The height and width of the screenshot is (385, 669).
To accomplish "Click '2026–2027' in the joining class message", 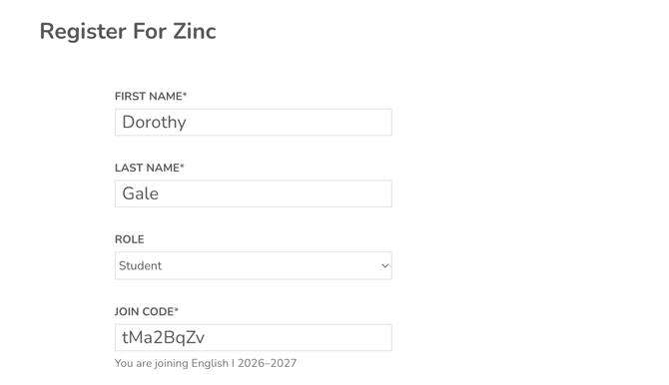I will pyautogui.click(x=267, y=363).
